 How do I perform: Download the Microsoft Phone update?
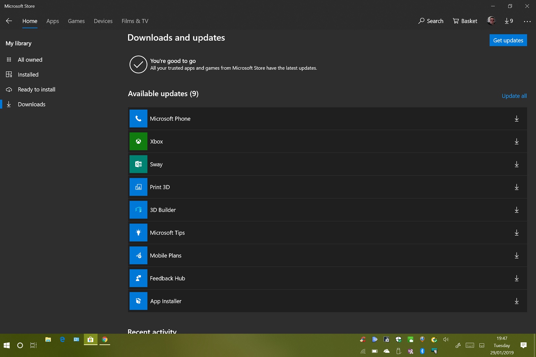pos(516,119)
